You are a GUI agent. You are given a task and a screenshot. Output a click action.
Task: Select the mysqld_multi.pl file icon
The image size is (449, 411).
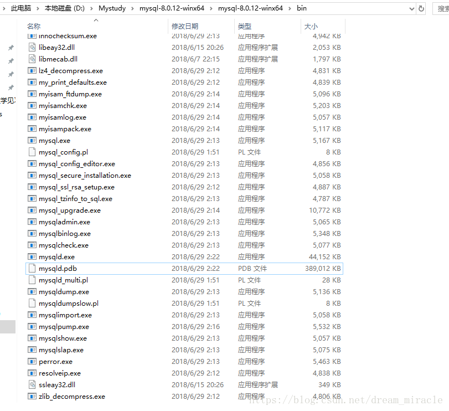pyautogui.click(x=32, y=280)
